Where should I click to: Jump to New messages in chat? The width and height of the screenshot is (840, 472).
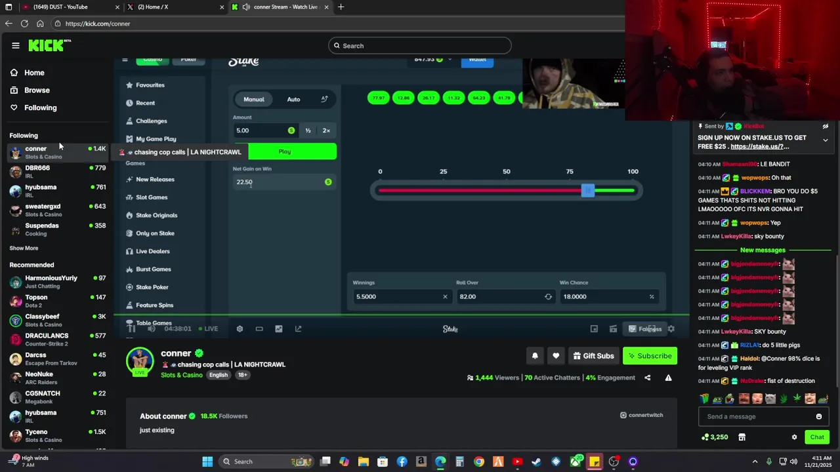(763, 250)
